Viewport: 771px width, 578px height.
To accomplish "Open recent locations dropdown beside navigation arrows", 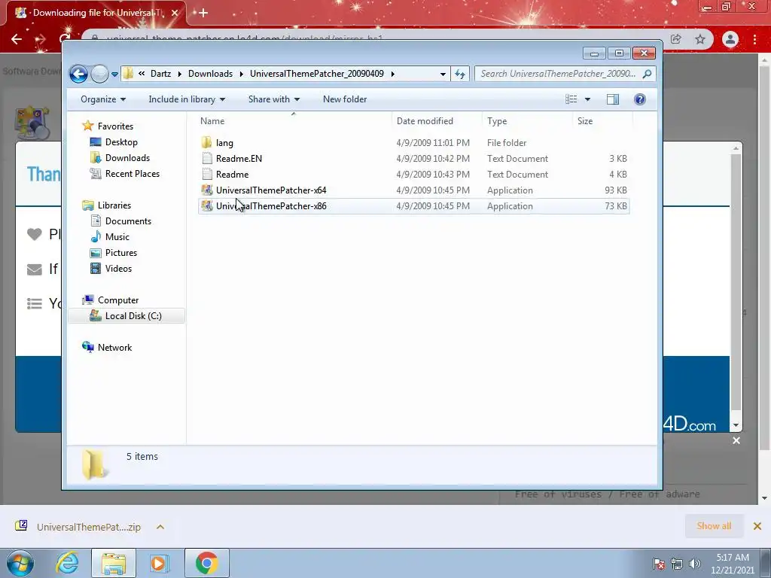I will tap(114, 75).
